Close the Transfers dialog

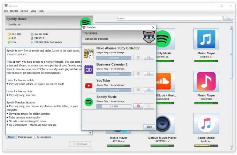(x=153, y=27)
